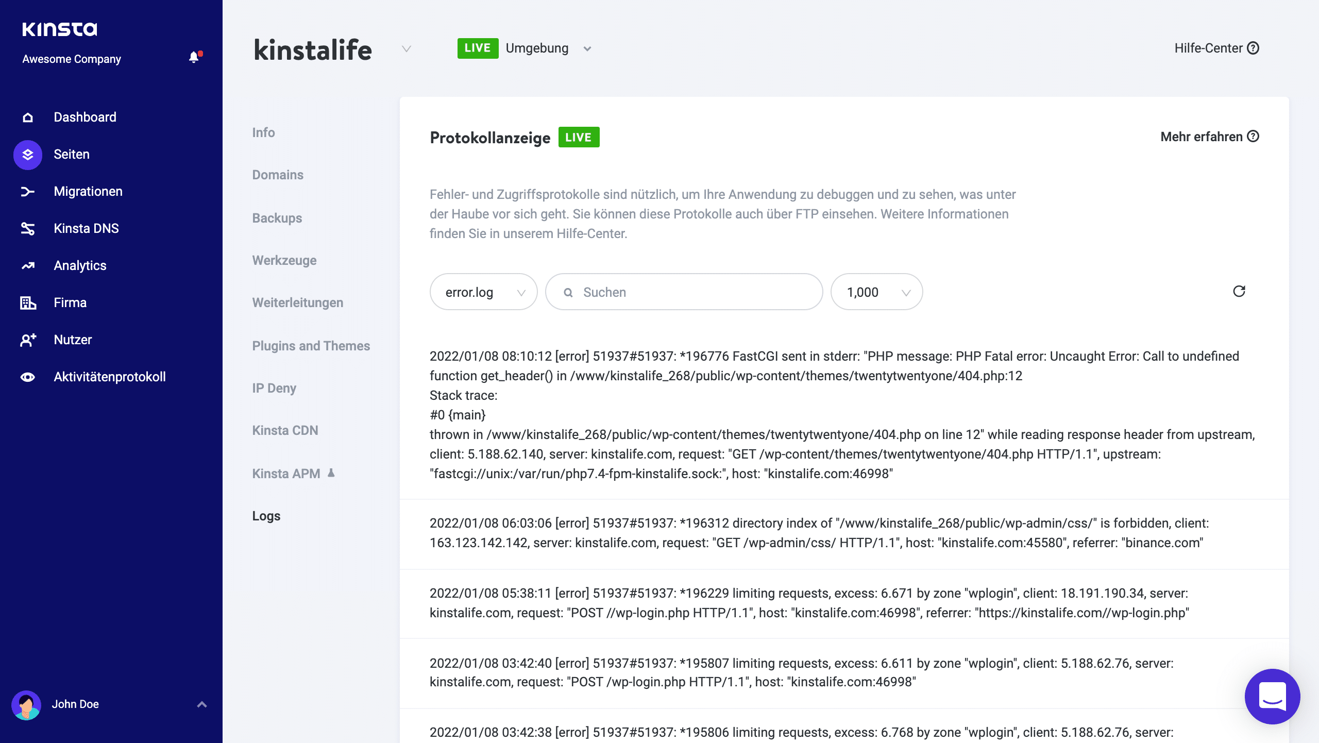Open the notification bell
Screen dimensions: 1319x743
point(195,57)
